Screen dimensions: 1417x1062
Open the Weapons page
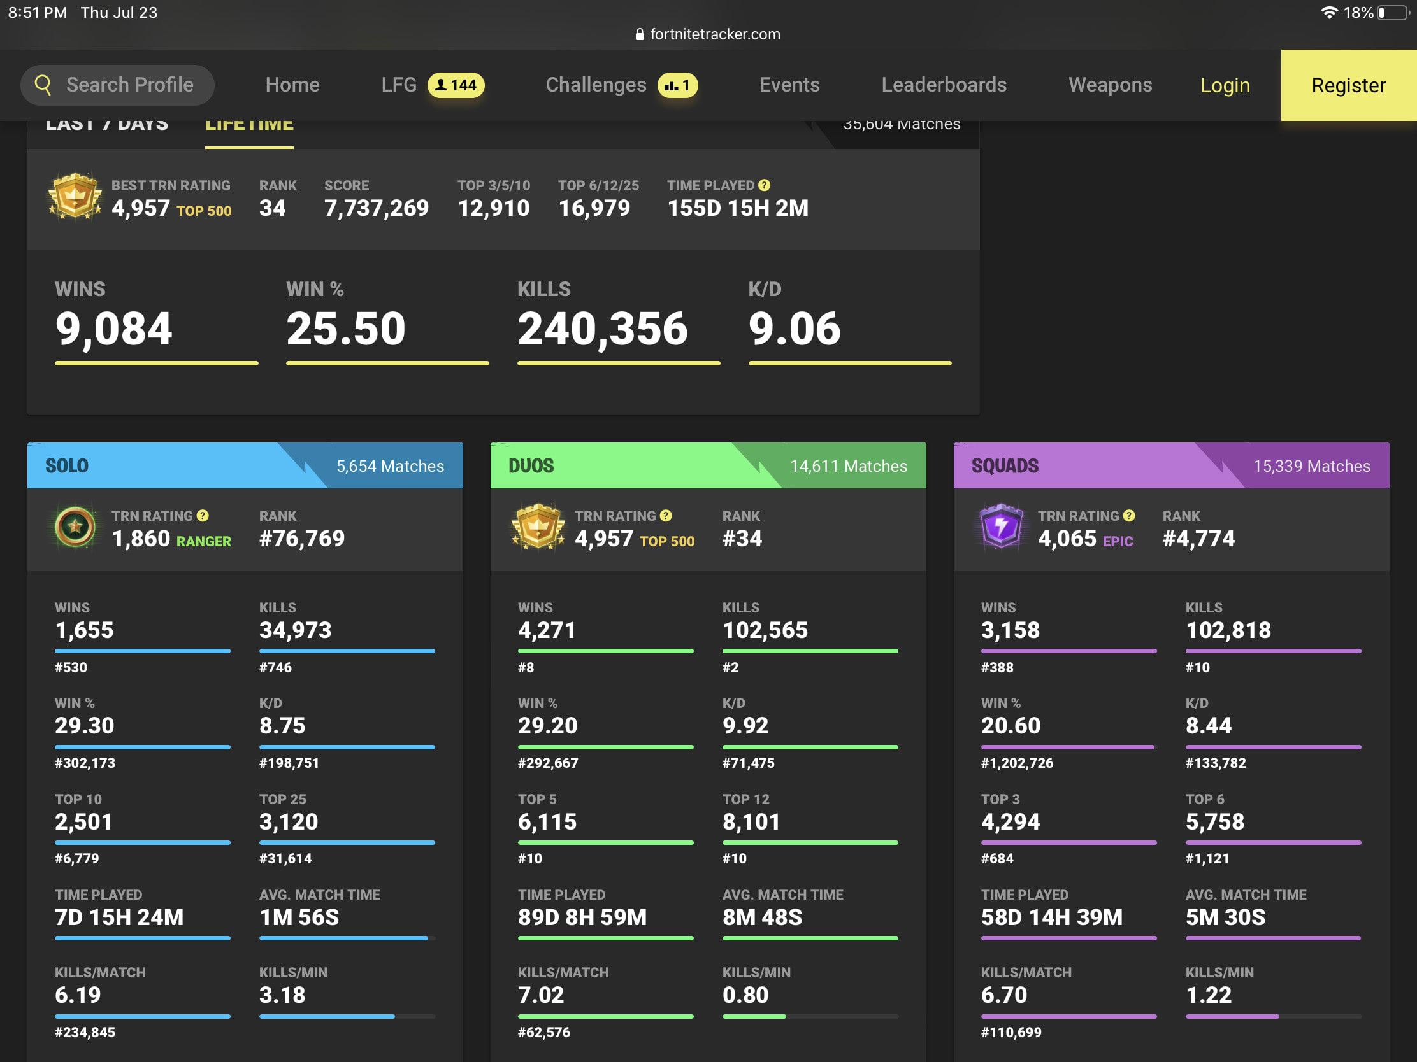(1109, 85)
